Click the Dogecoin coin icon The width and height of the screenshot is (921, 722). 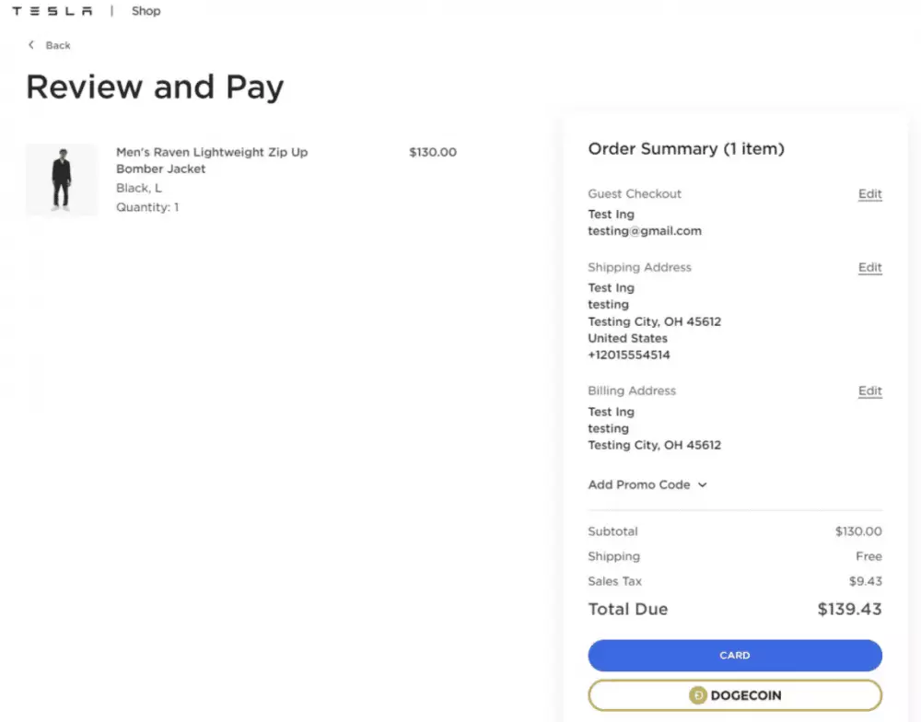coord(697,695)
